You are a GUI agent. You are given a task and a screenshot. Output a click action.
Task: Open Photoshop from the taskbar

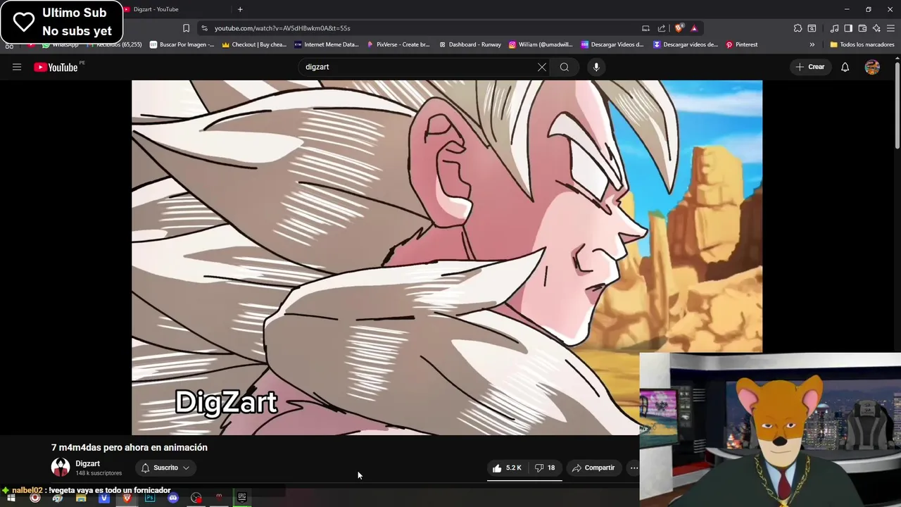pyautogui.click(x=150, y=498)
